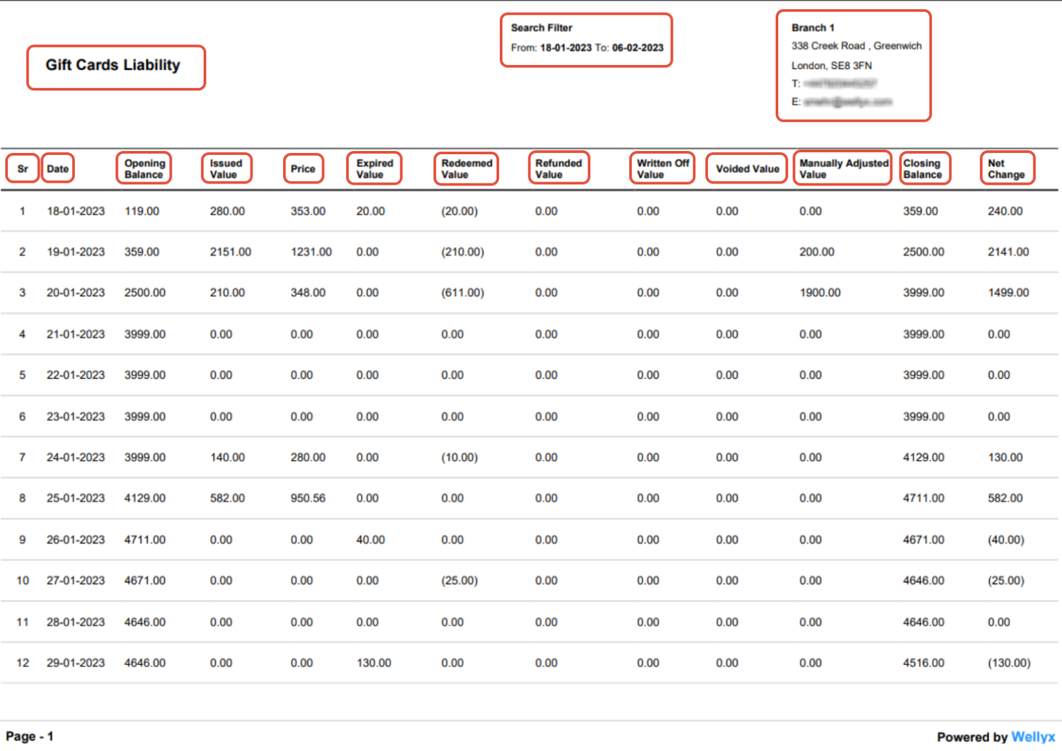This screenshot has width=1062, height=751.
Task: Click the Redeemed Value column header
Action: pos(467,169)
